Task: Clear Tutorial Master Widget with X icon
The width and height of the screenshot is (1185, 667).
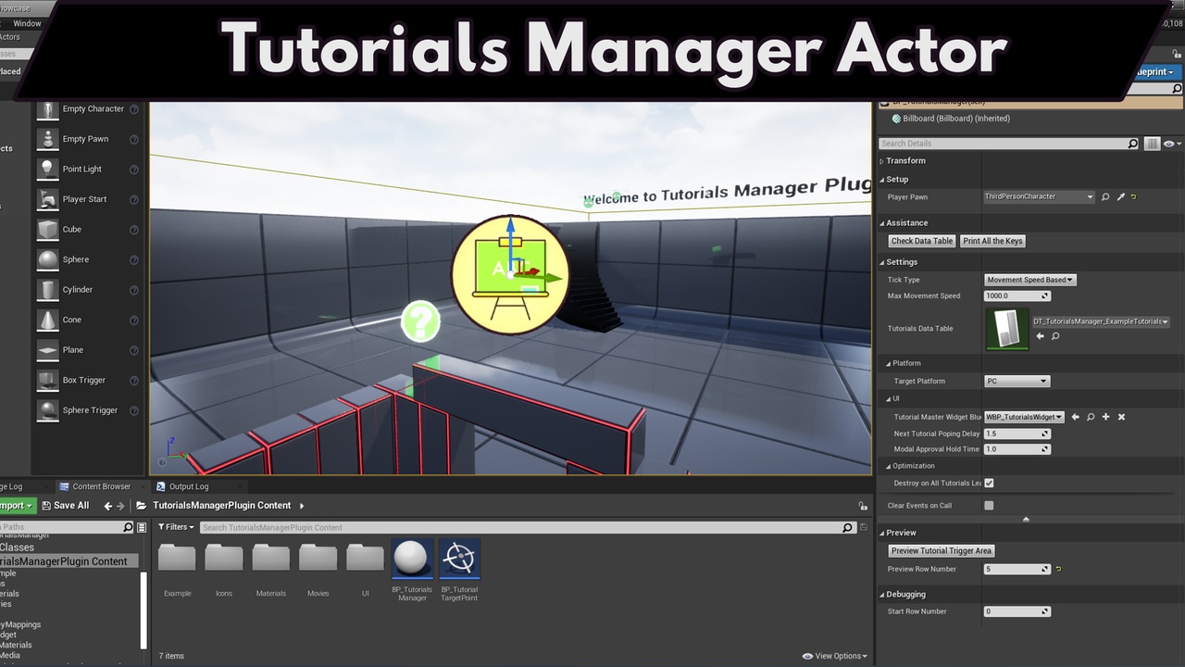Action: click(1121, 417)
